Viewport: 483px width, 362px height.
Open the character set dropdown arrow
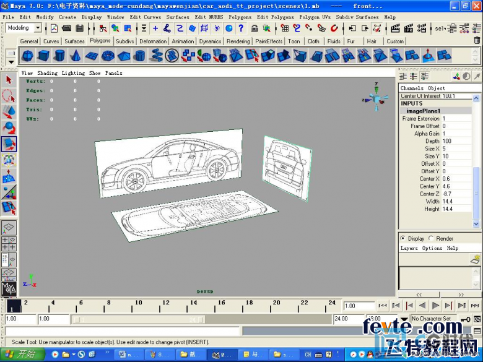coord(404,319)
